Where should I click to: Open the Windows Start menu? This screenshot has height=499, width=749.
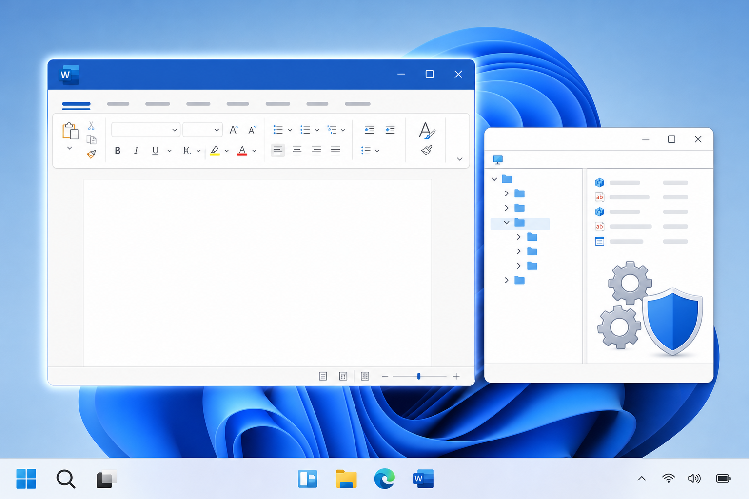click(x=26, y=479)
